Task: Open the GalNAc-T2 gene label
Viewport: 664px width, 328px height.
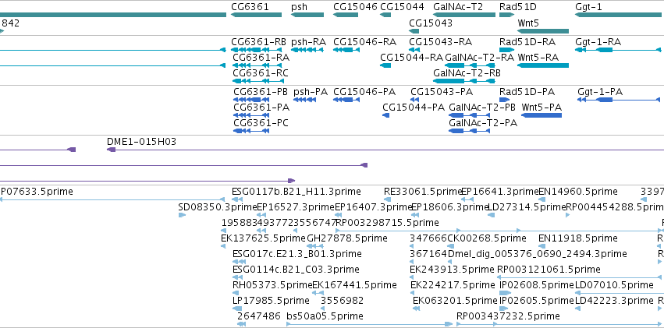Action: (x=458, y=7)
